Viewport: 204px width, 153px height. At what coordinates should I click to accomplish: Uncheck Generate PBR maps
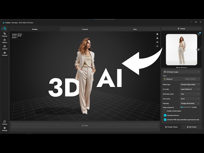coord(165,120)
